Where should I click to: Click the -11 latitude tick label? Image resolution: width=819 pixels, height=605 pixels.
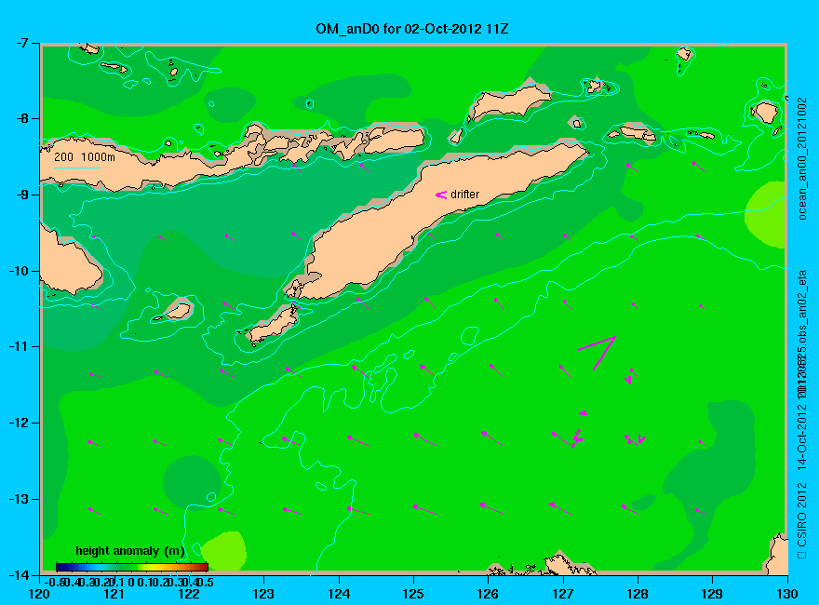click(x=19, y=346)
